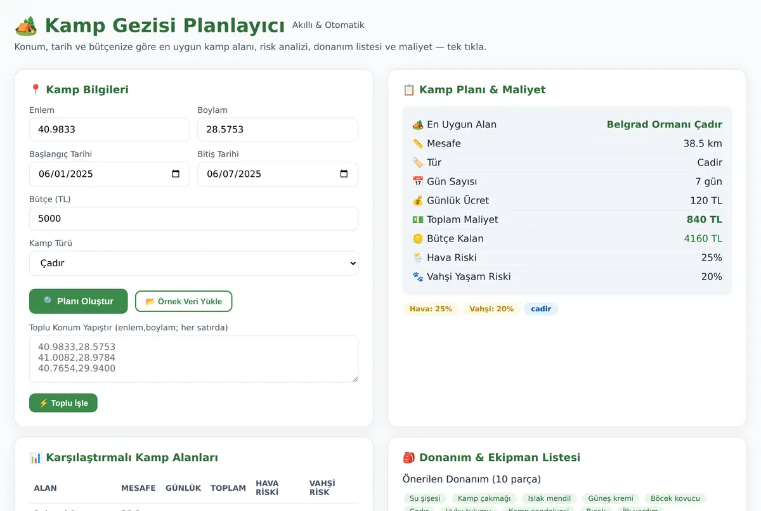Click the 'Akıllı & Otomatik' subtitle text
Image resolution: width=761 pixels, height=511 pixels.
tap(328, 25)
